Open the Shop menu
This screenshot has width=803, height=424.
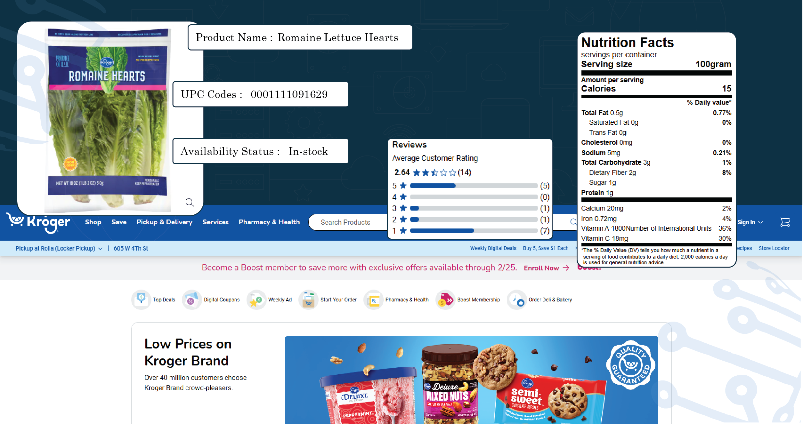click(x=93, y=222)
